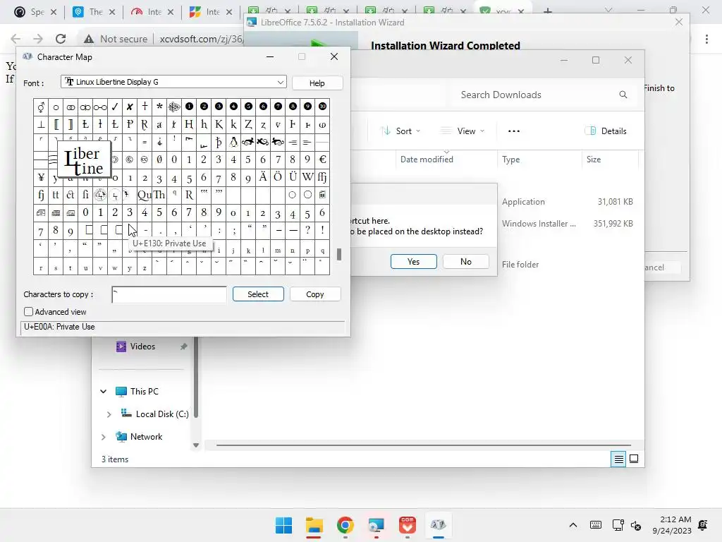The height and width of the screenshot is (542, 722).
Task: Click search magnifier in Search Downloads
Action: click(x=623, y=95)
